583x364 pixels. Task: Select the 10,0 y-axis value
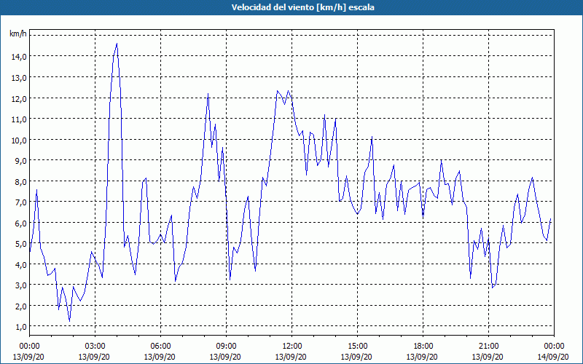pos(19,140)
